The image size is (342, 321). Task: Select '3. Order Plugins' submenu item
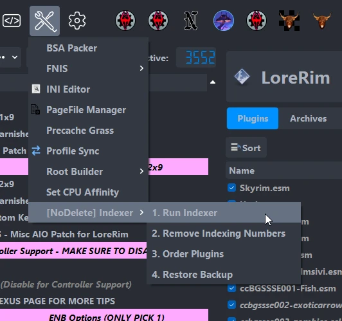click(224, 253)
